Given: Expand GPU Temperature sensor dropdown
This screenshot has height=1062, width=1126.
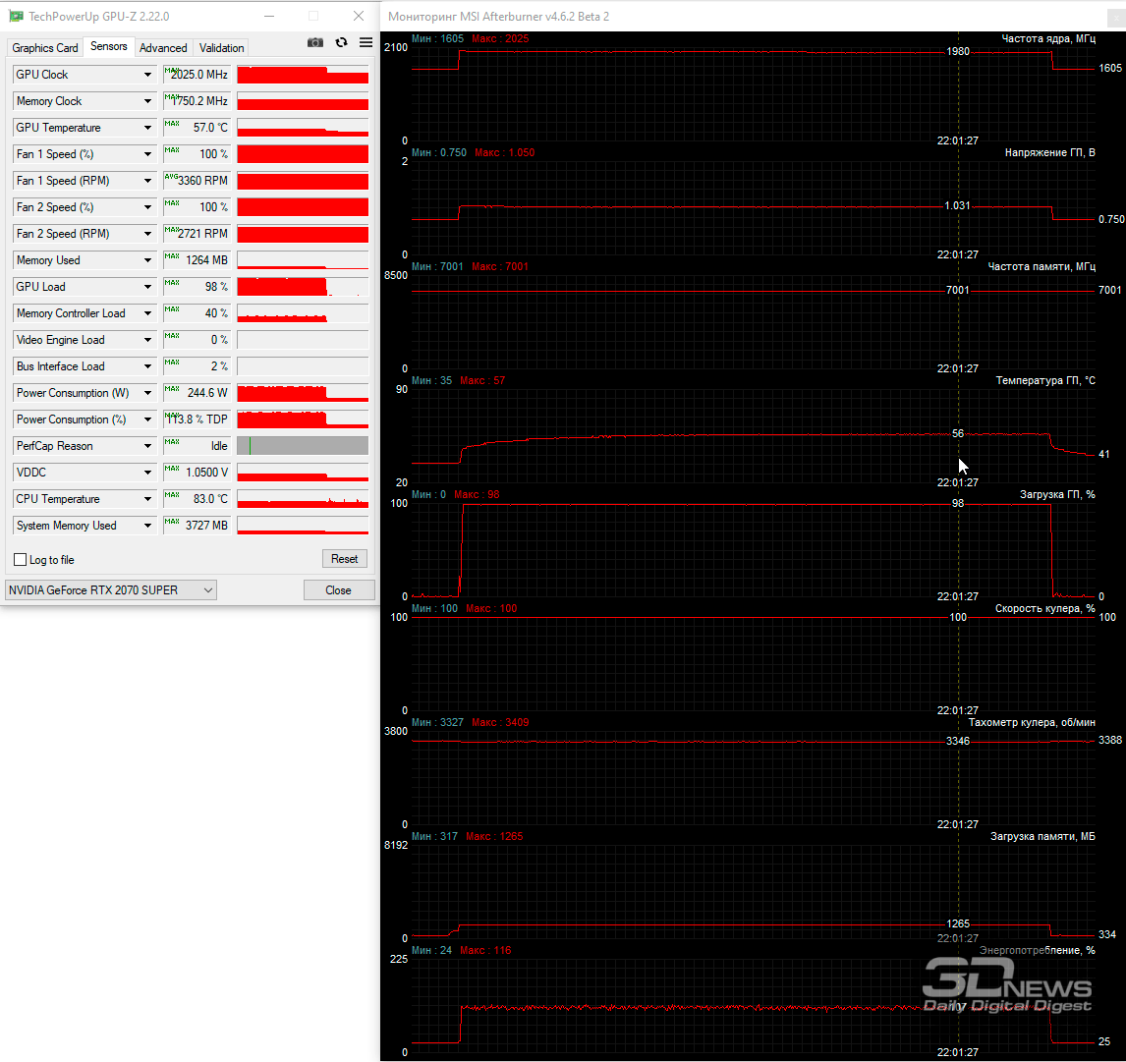Looking at the screenshot, I should [147, 128].
